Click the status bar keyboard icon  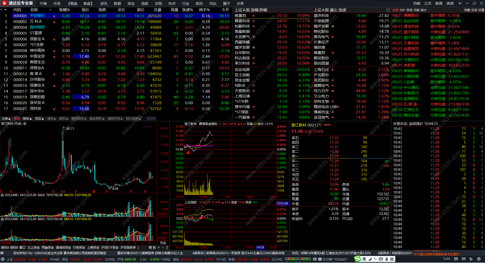(456, 259)
